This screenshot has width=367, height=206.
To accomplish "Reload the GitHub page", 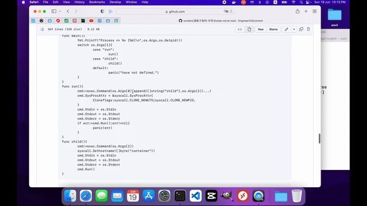I will click(231, 11).
